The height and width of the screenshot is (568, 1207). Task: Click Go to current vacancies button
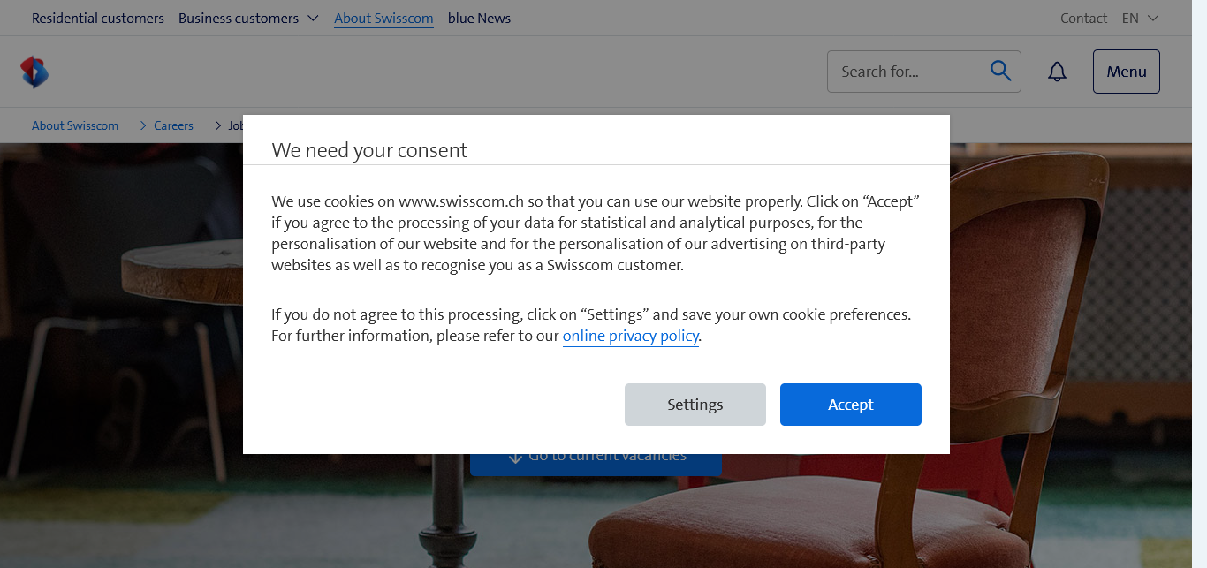point(596,465)
